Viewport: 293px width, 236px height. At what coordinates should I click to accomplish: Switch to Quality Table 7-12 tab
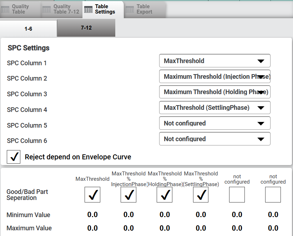click(x=61, y=9)
